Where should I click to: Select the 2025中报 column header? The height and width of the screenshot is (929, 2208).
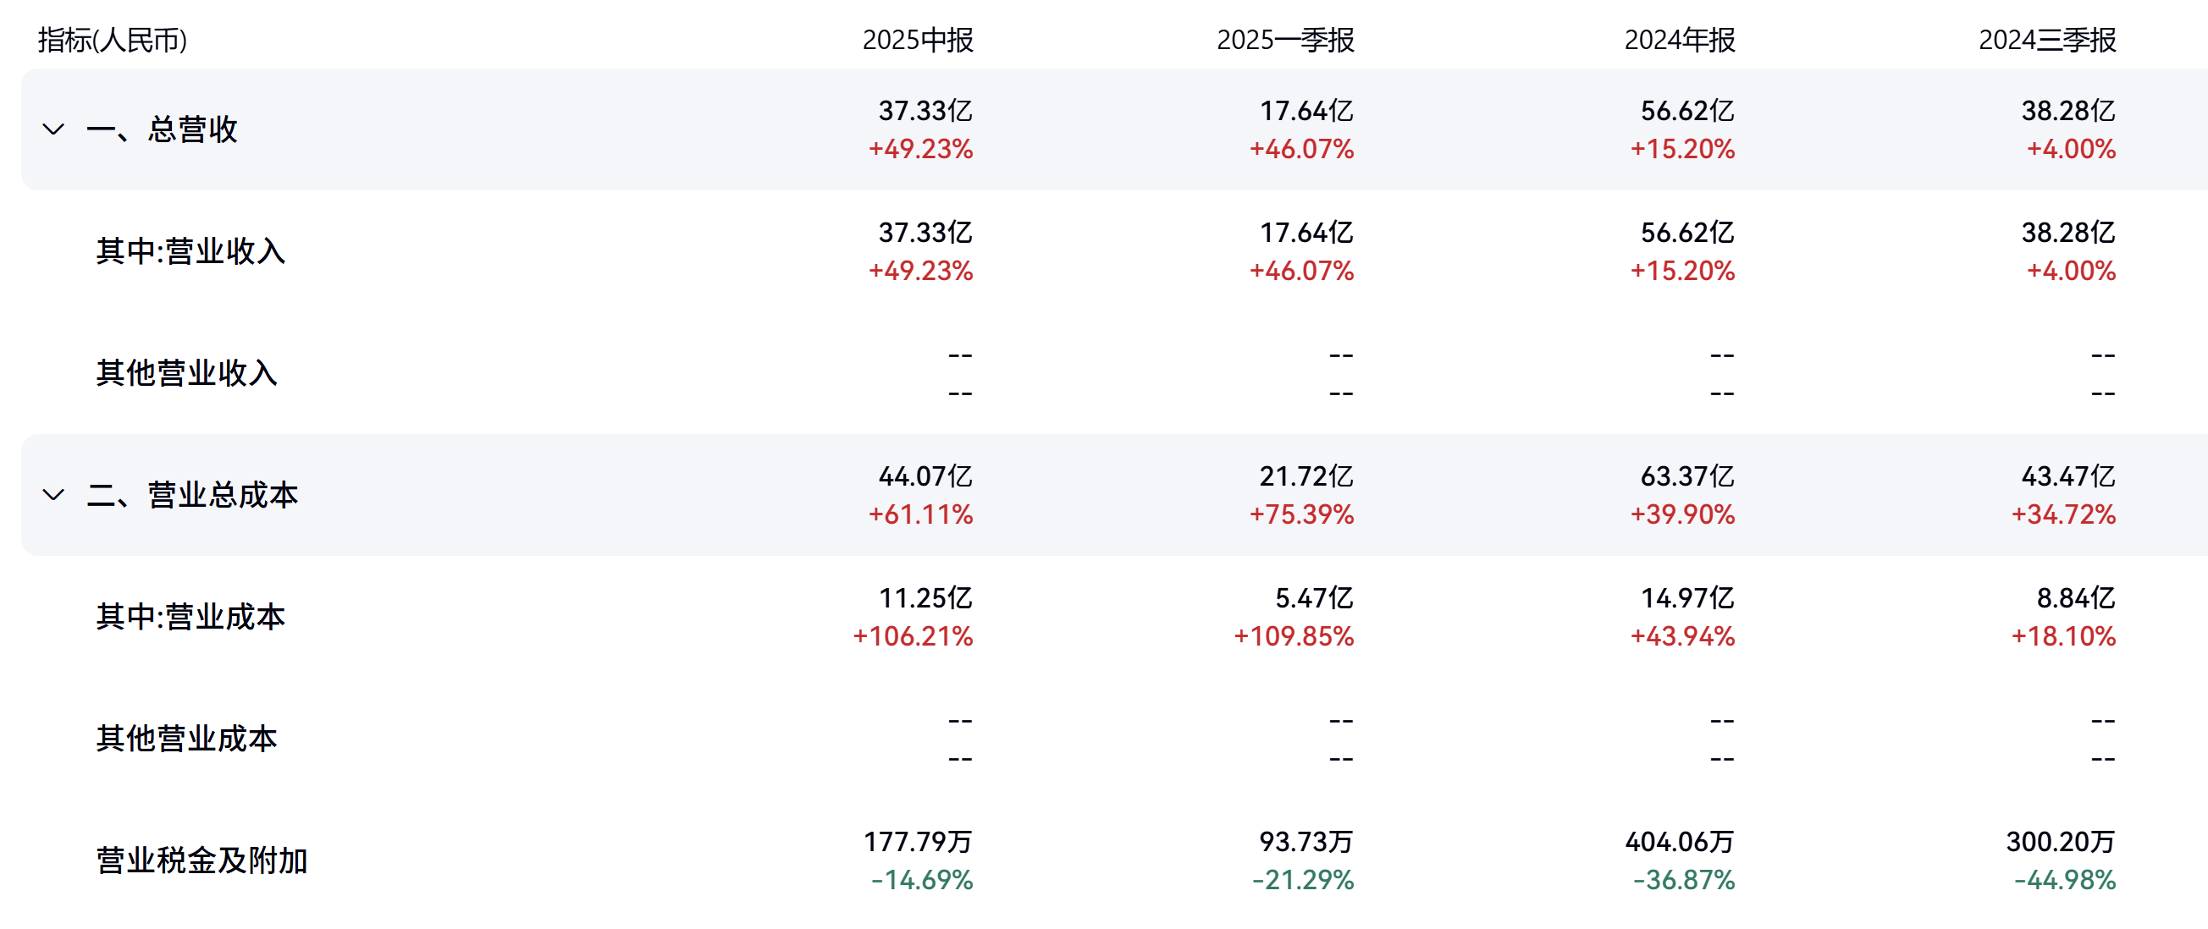point(917,41)
